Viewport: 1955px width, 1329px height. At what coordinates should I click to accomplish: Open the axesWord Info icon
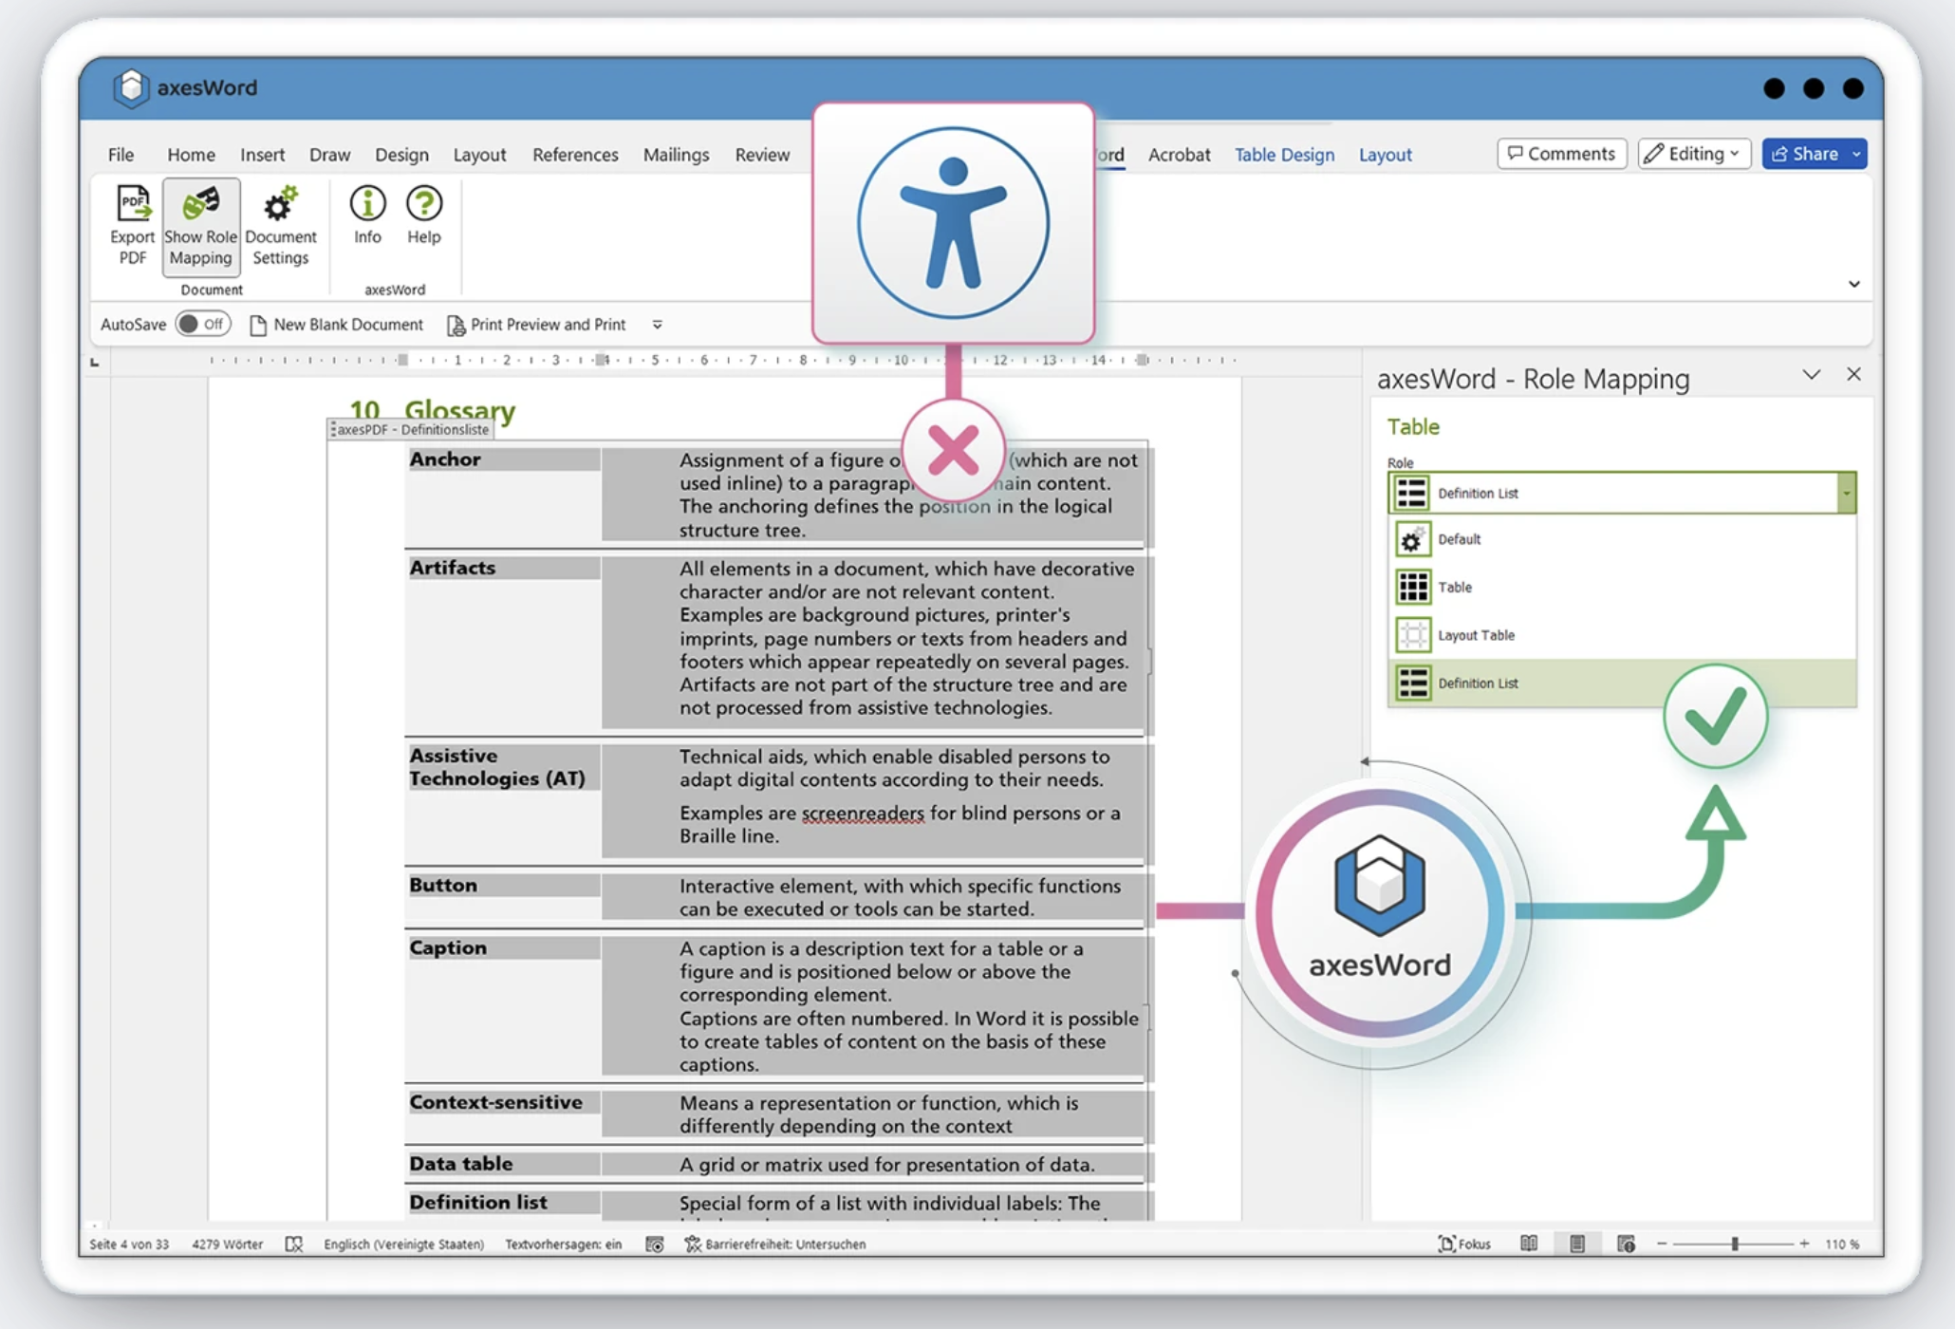click(367, 215)
